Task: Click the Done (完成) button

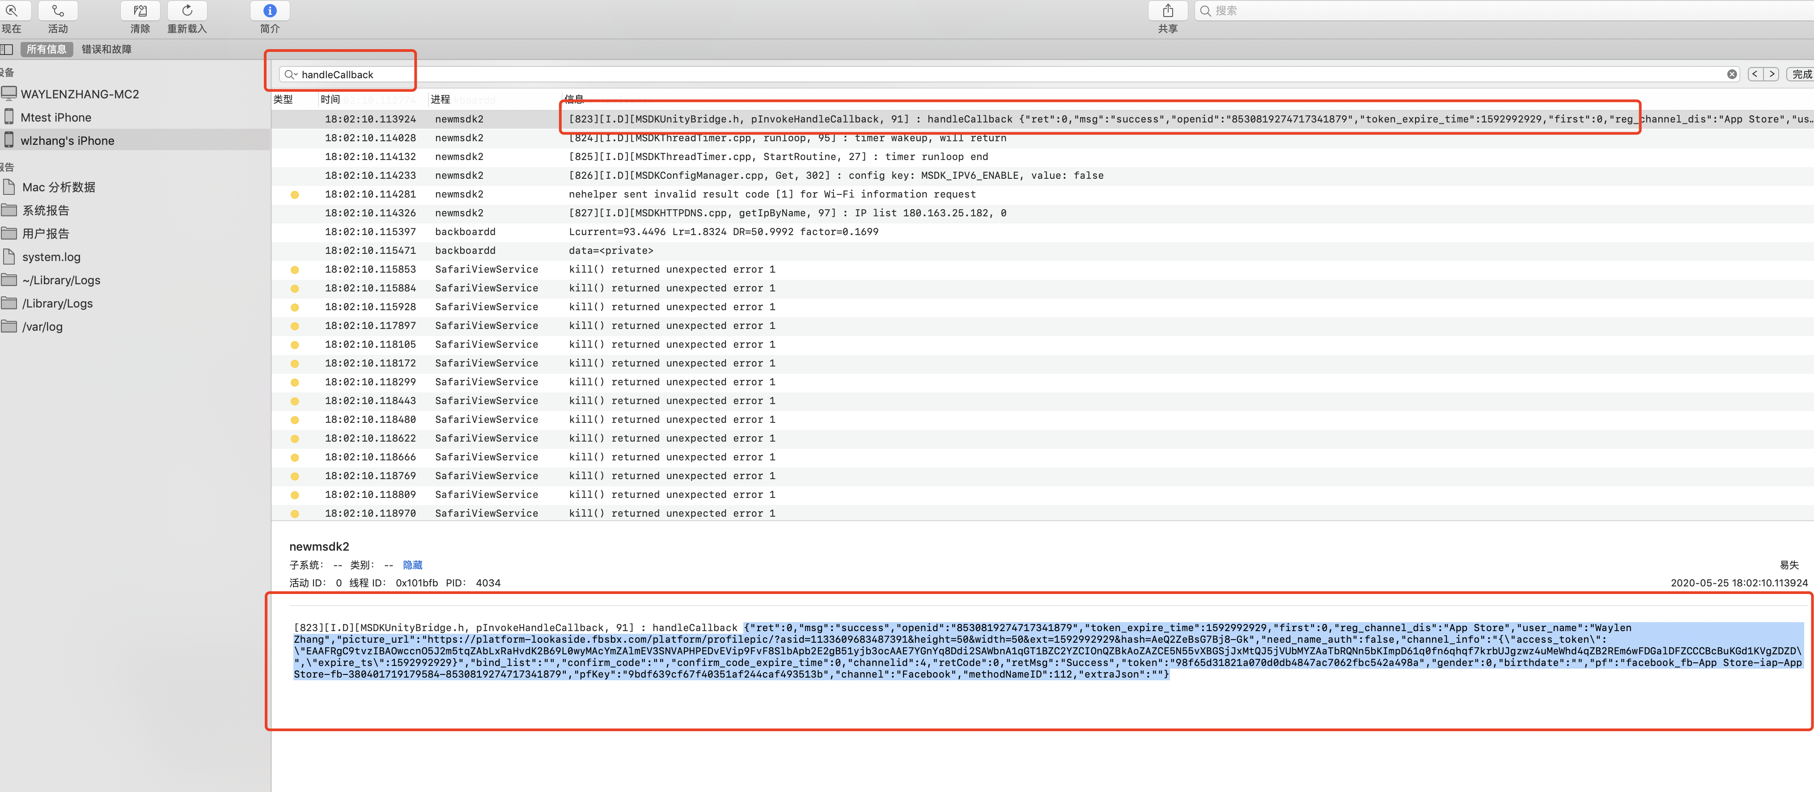Action: pyautogui.click(x=1801, y=74)
